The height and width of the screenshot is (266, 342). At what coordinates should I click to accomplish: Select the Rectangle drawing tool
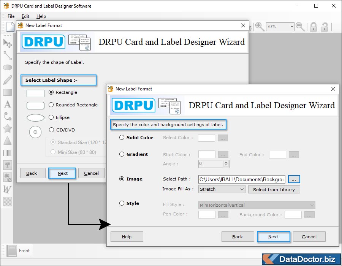pos(8,92)
